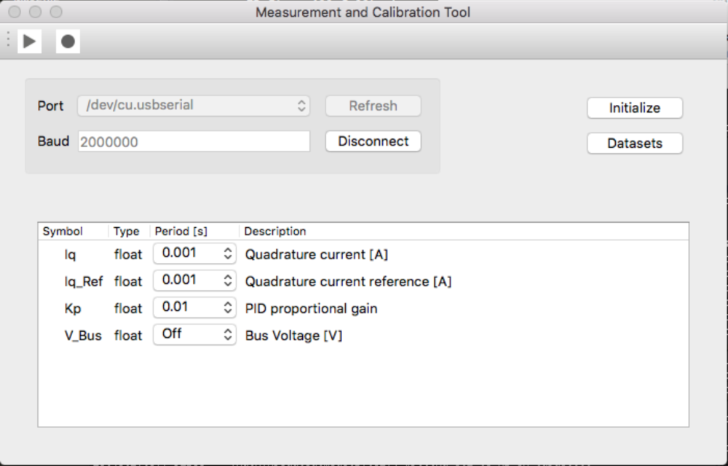Click the Baud rate input field
This screenshot has width=728, height=466.
point(194,142)
